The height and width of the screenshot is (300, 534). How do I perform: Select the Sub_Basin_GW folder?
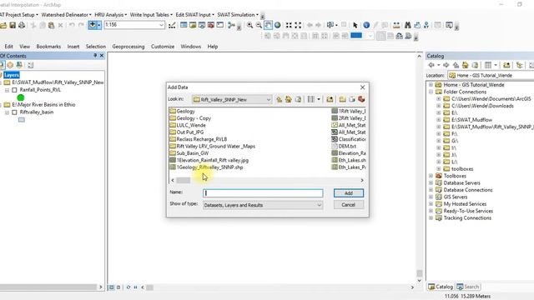pos(189,153)
